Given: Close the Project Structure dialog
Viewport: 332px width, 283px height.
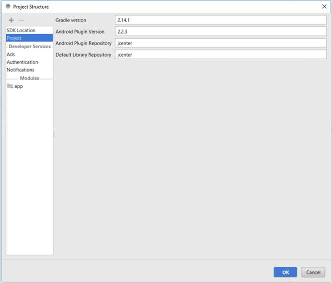Looking at the screenshot, I should coord(324,7).
